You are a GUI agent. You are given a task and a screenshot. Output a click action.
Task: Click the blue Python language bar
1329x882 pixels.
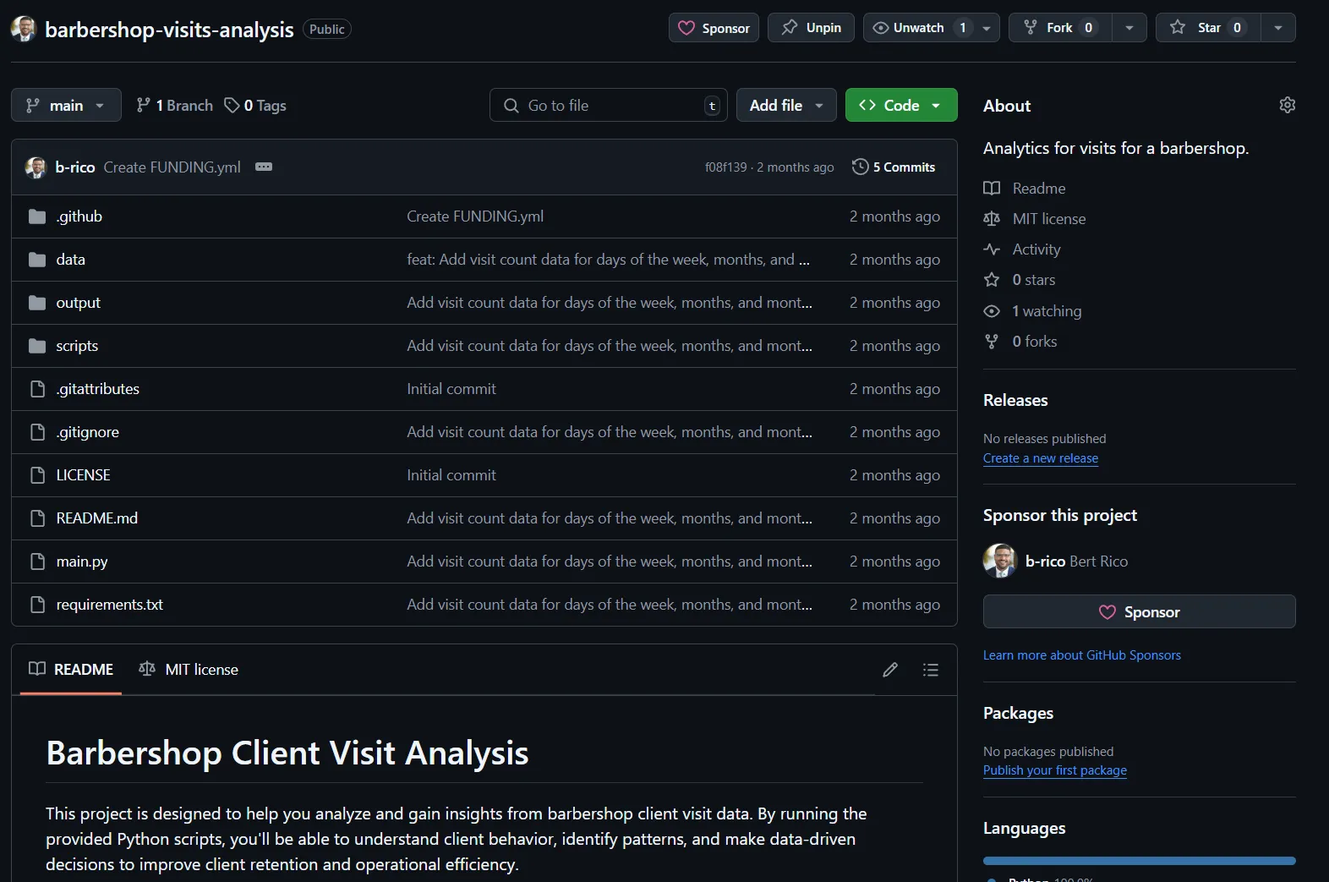1139,861
